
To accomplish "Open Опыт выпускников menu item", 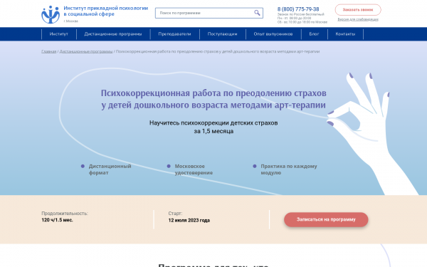I will click(x=273, y=34).
